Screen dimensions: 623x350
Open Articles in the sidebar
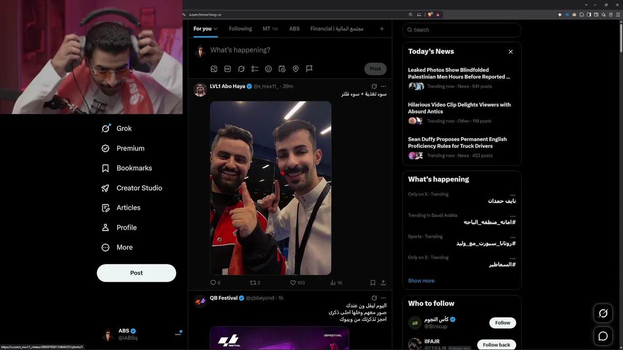point(121,208)
